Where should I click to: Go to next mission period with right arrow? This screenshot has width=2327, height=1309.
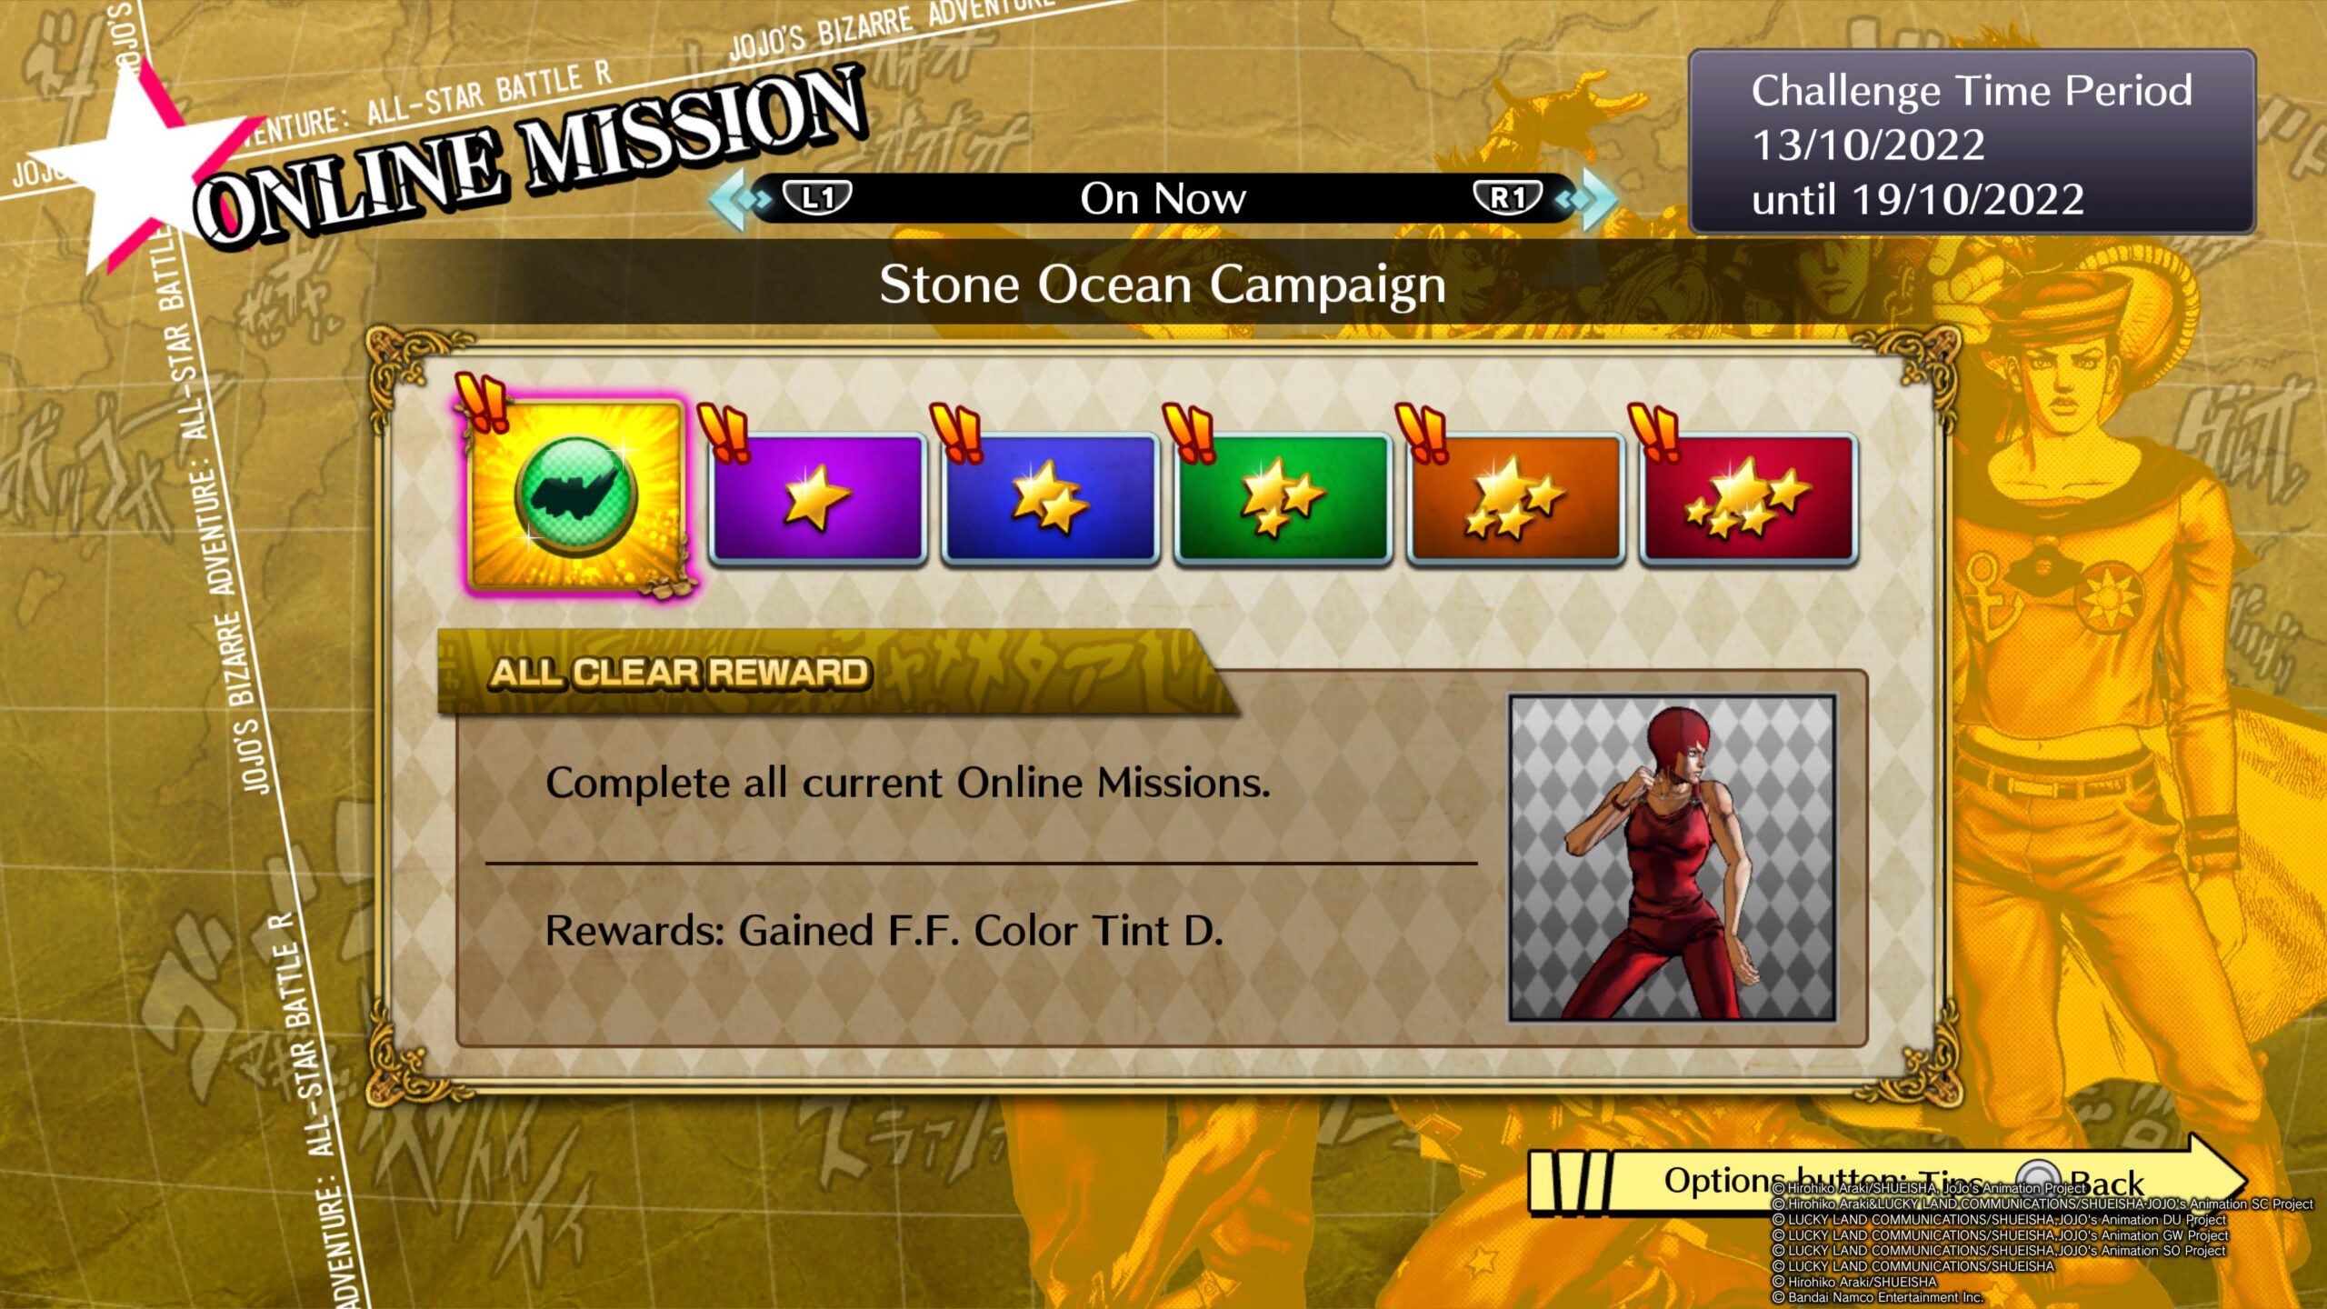(1589, 198)
